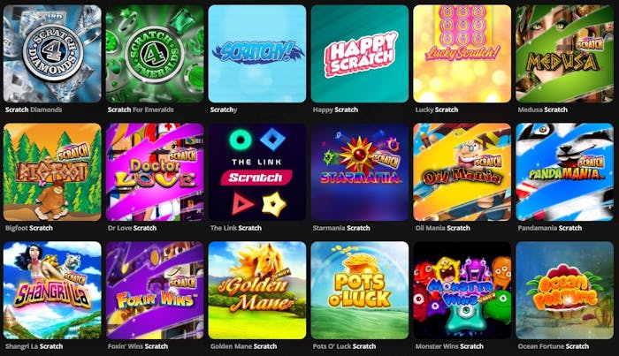Launch the Bigfoot scratch game thumbnail
Image resolution: width=619 pixels, height=356 pixels.
[52, 172]
